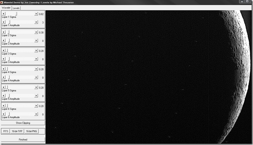Decrease Layer 1 Amplitude with left arrow

(x=3, y=22)
